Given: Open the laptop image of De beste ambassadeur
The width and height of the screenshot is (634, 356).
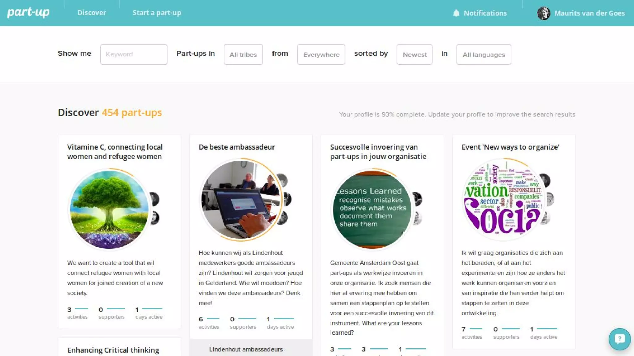Looking at the screenshot, I should pos(241,199).
